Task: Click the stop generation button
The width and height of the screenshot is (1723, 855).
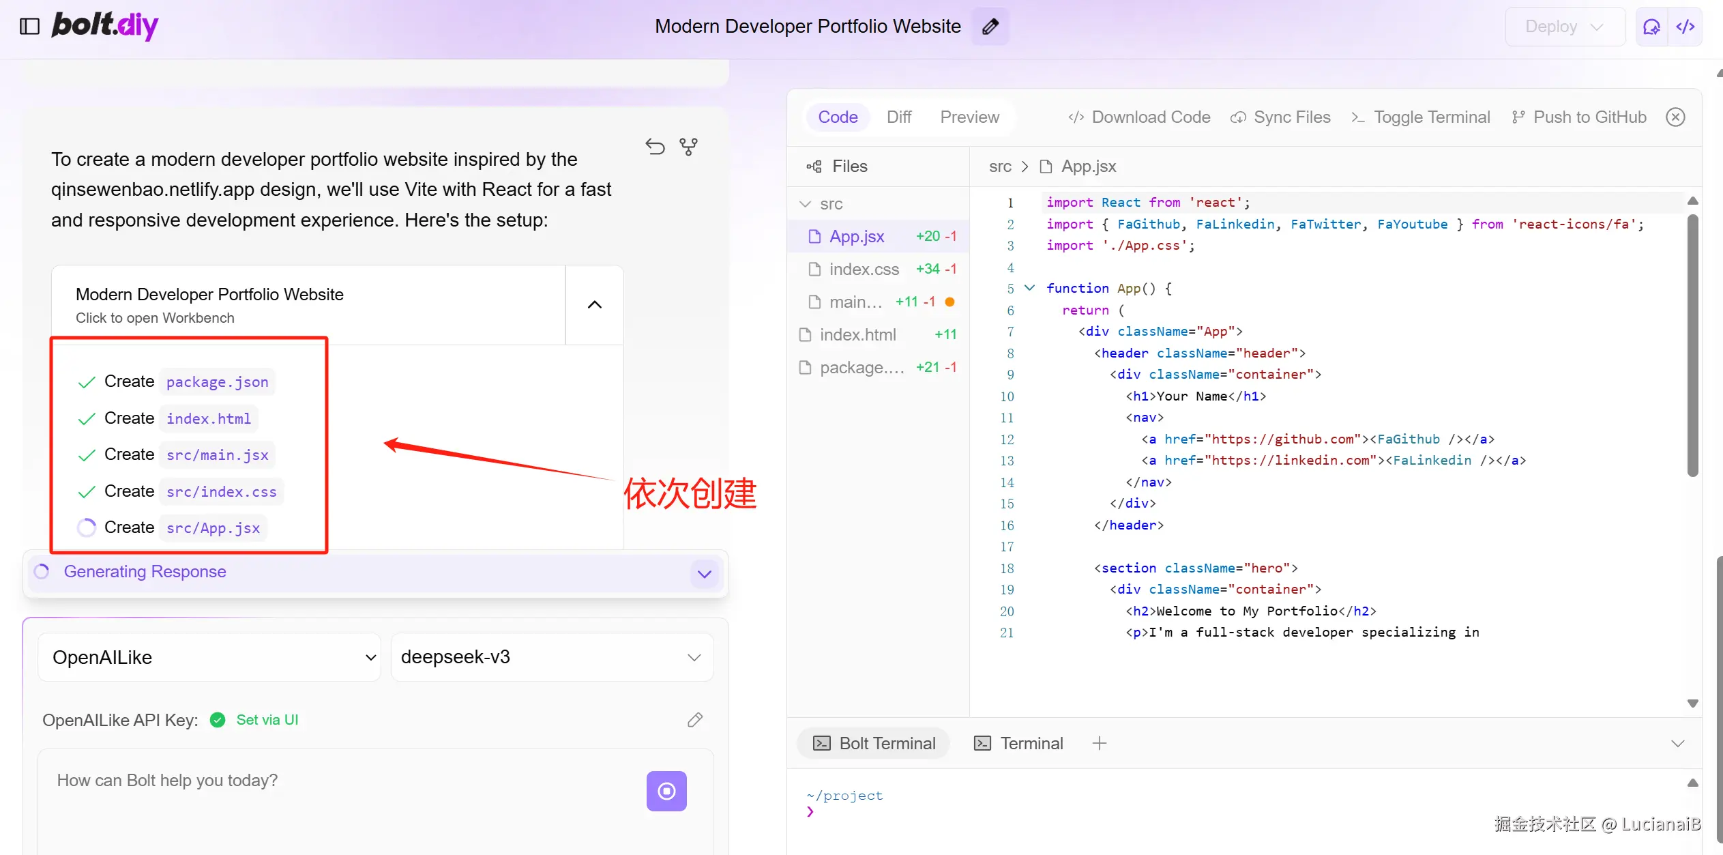Action: coord(666,791)
